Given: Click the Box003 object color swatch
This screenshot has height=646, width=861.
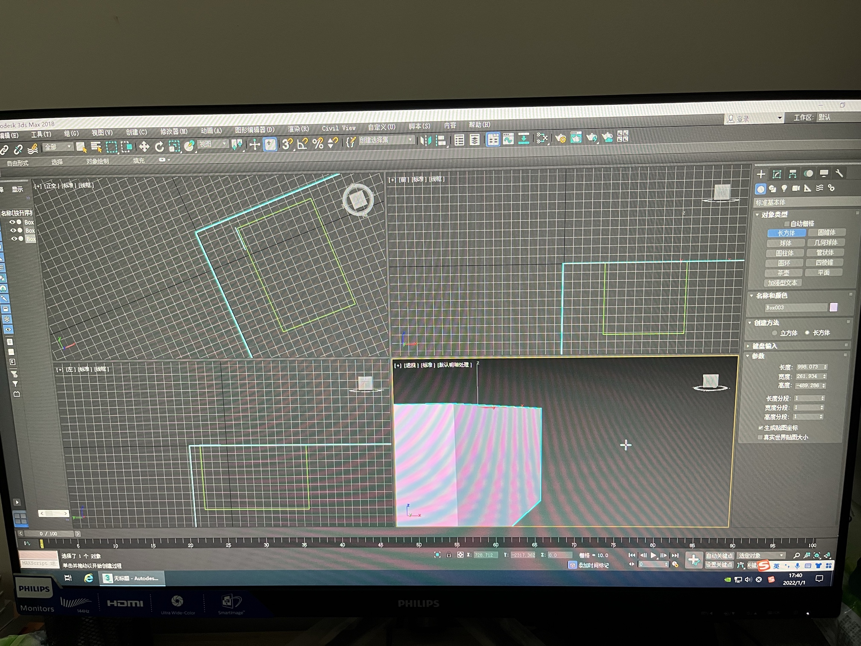Looking at the screenshot, I should (x=833, y=307).
